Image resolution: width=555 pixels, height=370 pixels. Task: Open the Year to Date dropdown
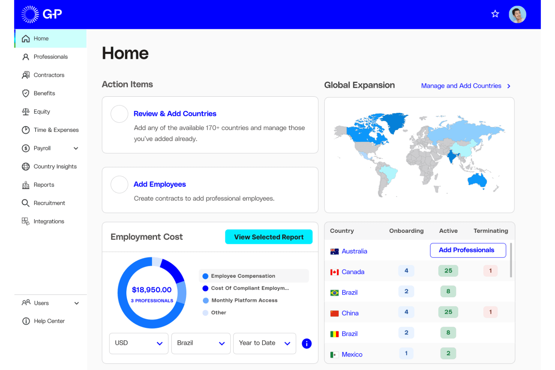[265, 343]
